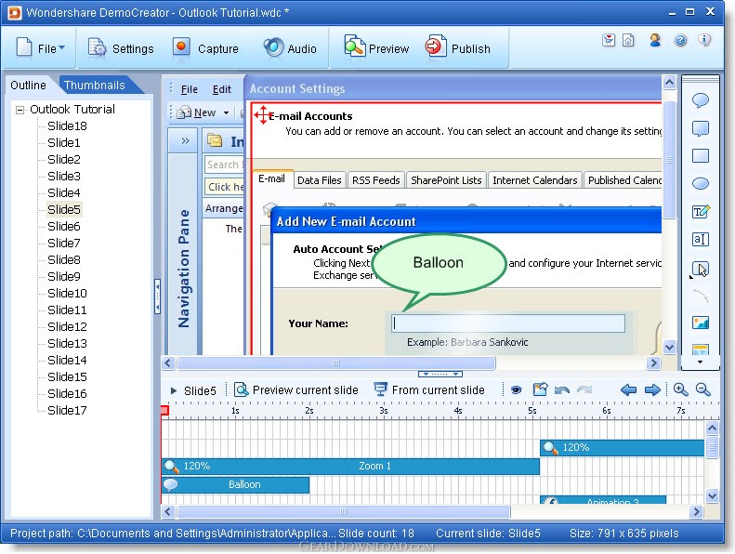This screenshot has width=735, height=554.
Task: Play the Slide5 timeline
Action: (x=174, y=390)
